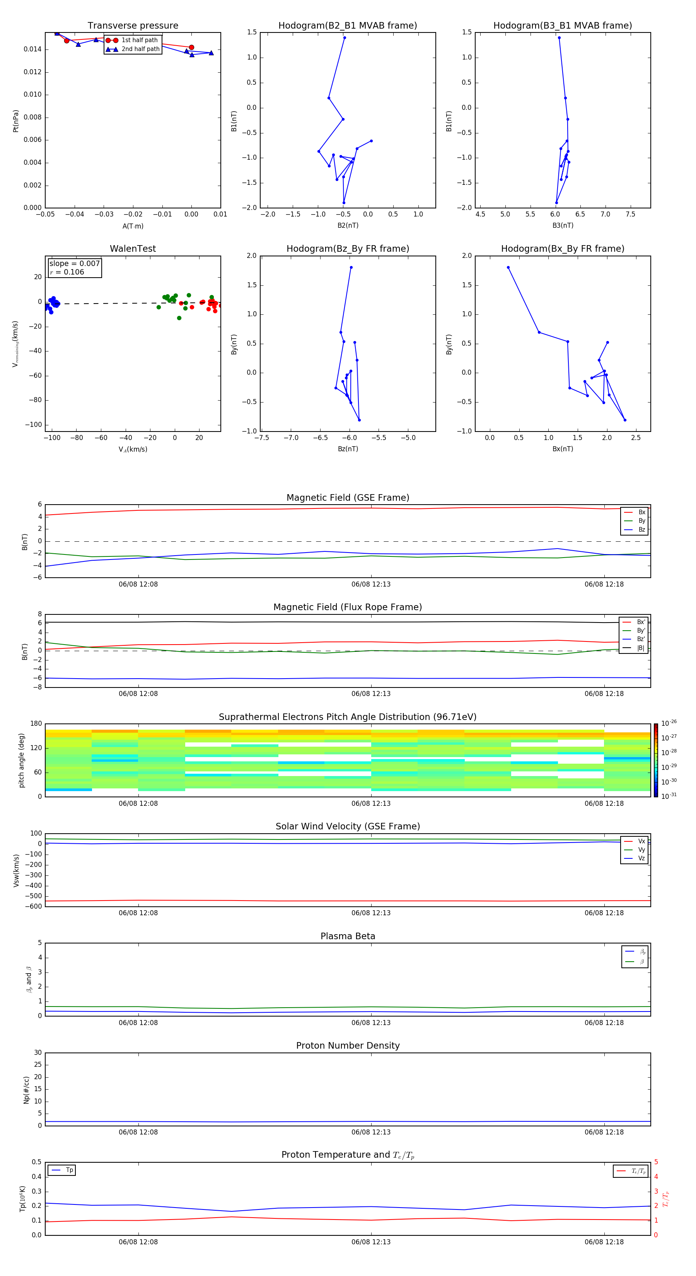Select the Bx' legend entry in Flux Rope plot
The height and width of the screenshot is (1276, 696).
click(x=634, y=622)
